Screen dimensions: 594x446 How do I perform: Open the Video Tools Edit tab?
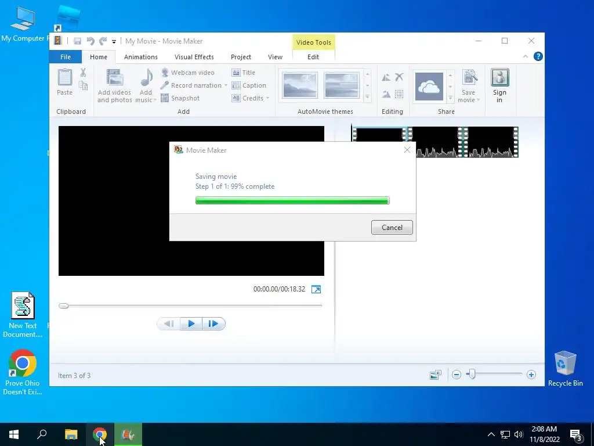[313, 57]
